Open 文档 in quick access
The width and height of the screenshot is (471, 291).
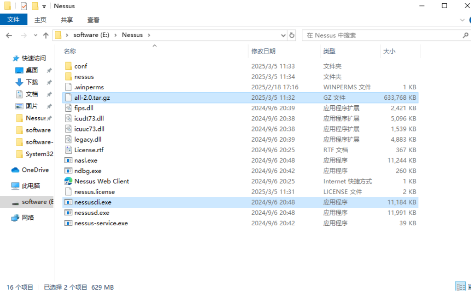point(26,94)
